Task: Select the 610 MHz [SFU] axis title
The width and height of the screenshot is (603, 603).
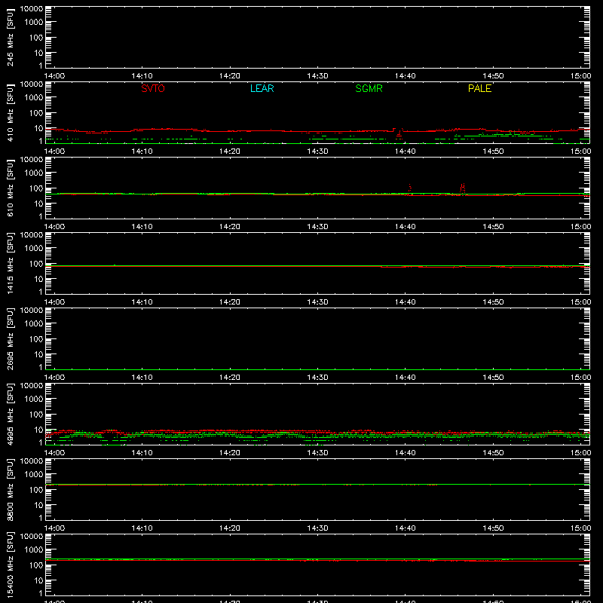Action: pyautogui.click(x=11, y=188)
